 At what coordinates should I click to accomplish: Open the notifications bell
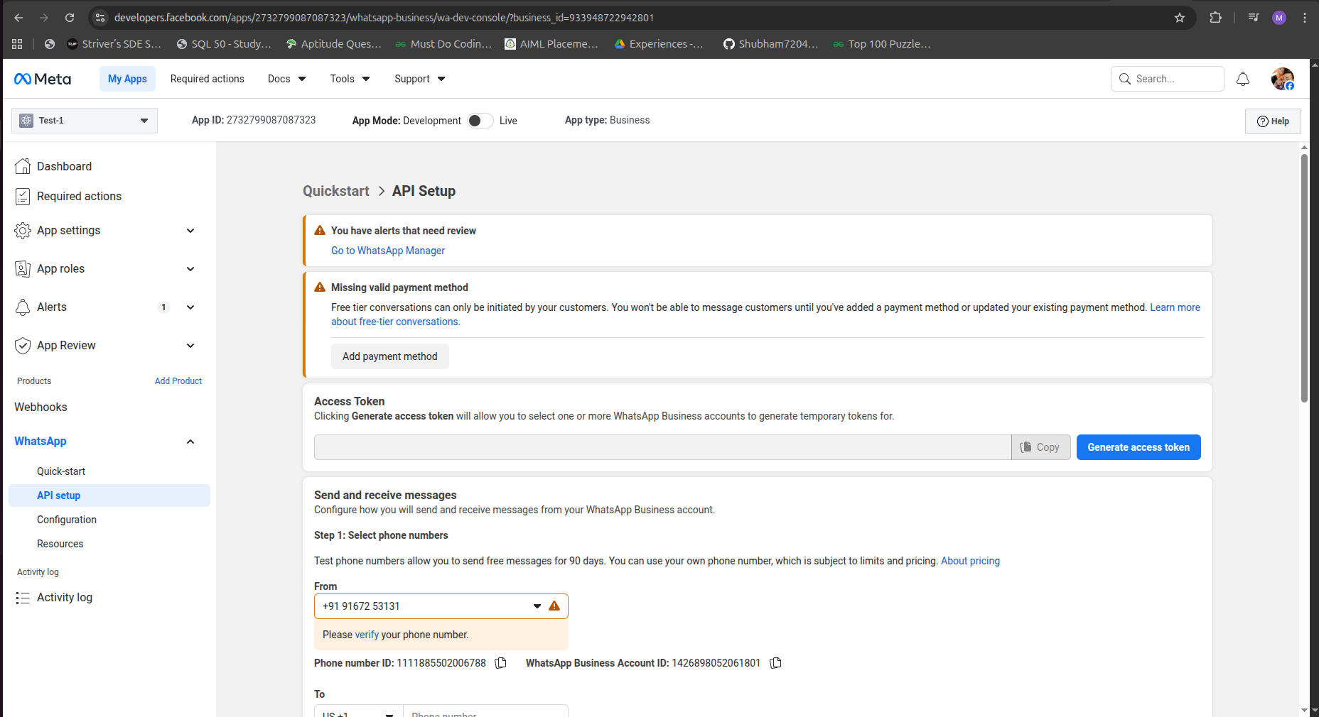pyautogui.click(x=1243, y=79)
